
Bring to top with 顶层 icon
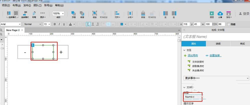click(x=74, y=13)
